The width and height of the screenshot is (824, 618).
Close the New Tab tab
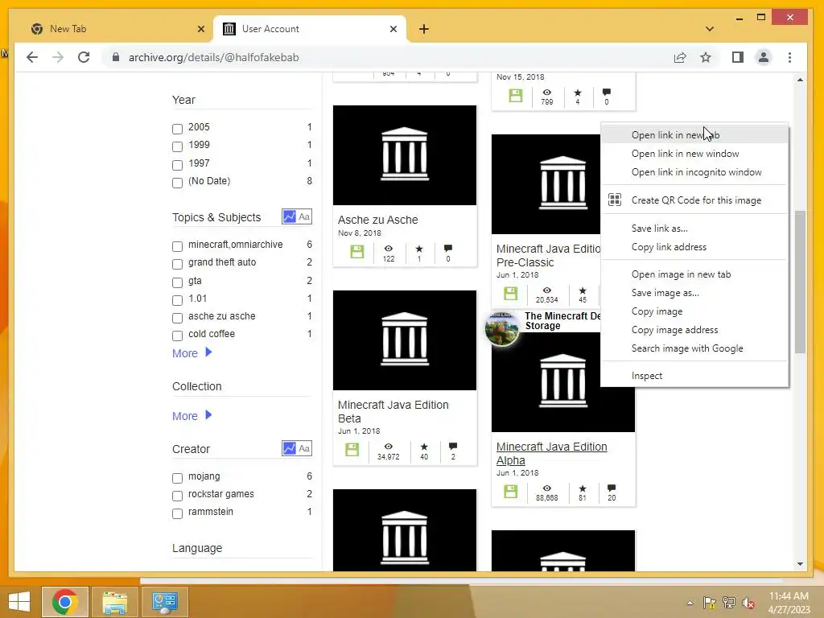click(x=200, y=29)
